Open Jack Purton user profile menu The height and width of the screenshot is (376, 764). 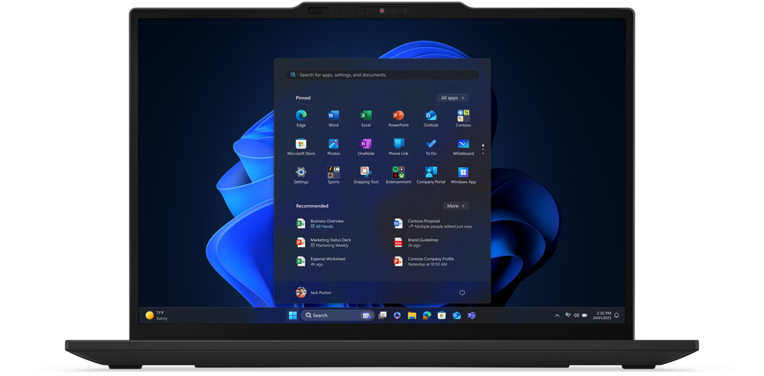pyautogui.click(x=314, y=293)
